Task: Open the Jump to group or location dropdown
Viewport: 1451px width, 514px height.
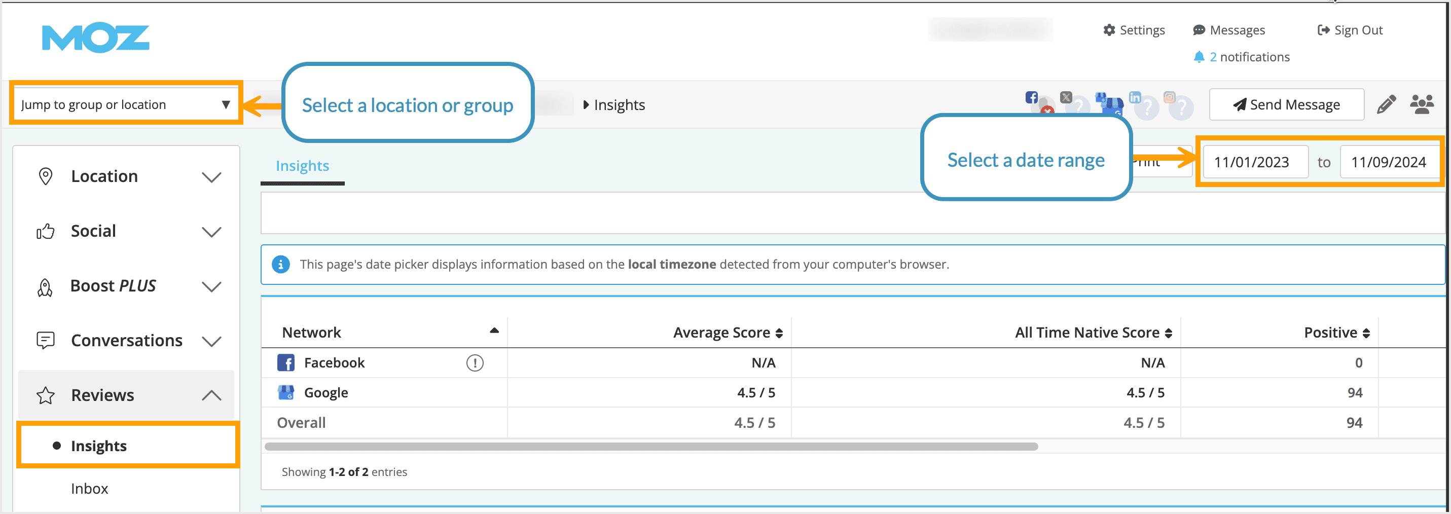Action: tap(125, 104)
